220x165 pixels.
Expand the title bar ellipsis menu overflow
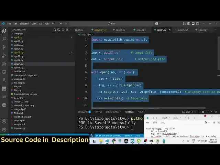[53, 24]
